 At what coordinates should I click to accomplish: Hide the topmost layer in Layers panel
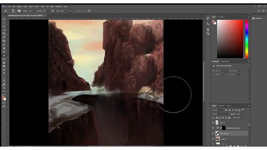coord(213,122)
